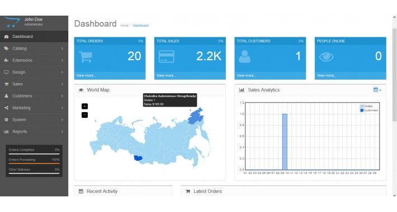Click the shopping cart icon in Total Orders
This screenshot has height=212, width=397.
point(86,57)
